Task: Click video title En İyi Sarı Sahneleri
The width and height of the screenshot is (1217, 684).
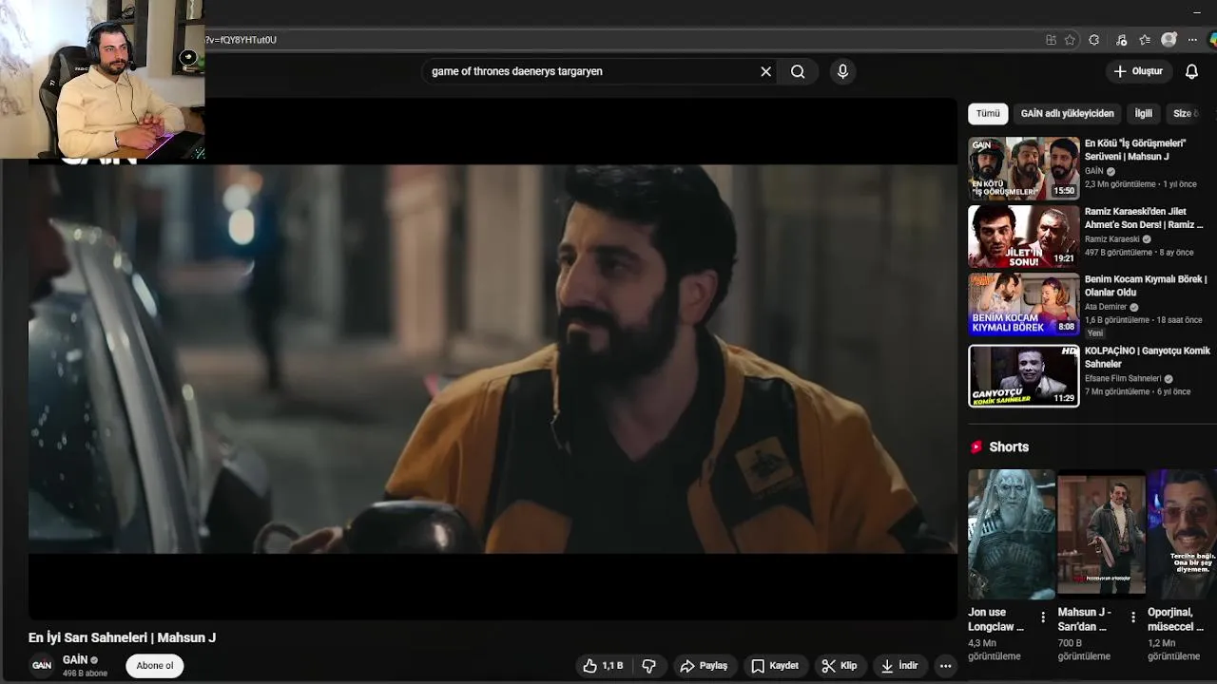Action: [122, 637]
